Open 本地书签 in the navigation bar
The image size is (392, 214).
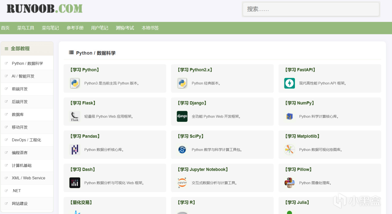(150, 28)
